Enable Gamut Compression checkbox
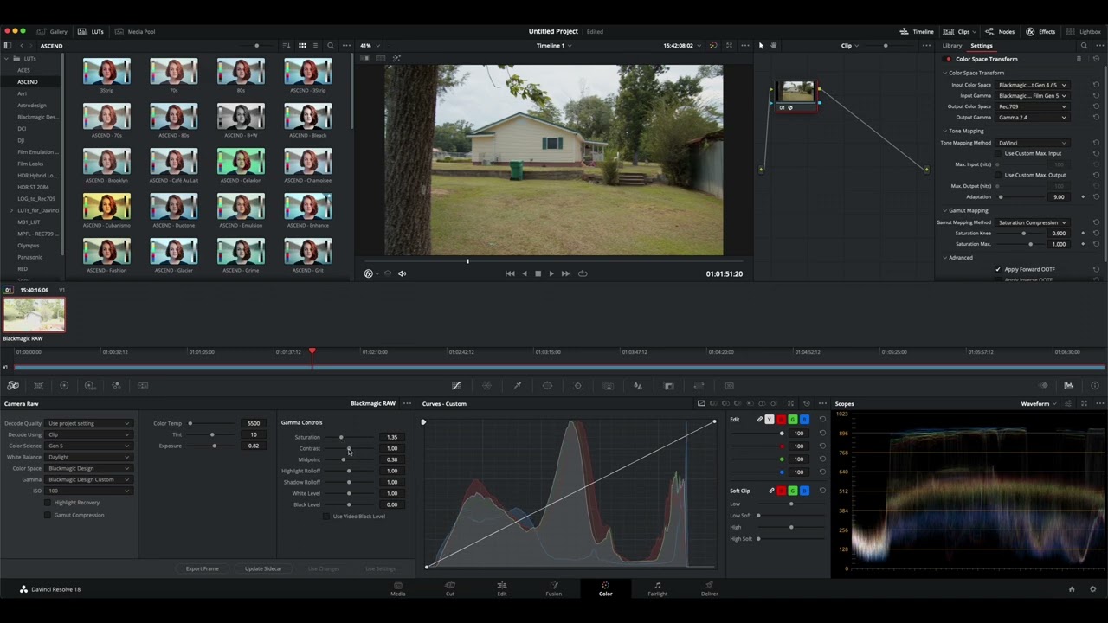 pos(48,515)
